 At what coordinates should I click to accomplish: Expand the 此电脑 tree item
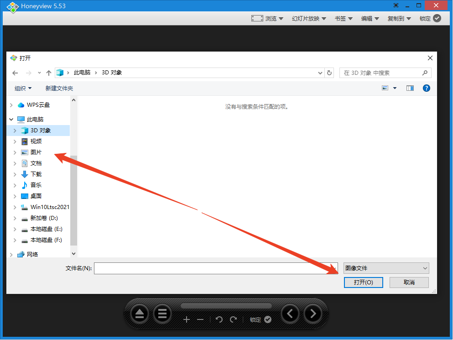pos(11,119)
